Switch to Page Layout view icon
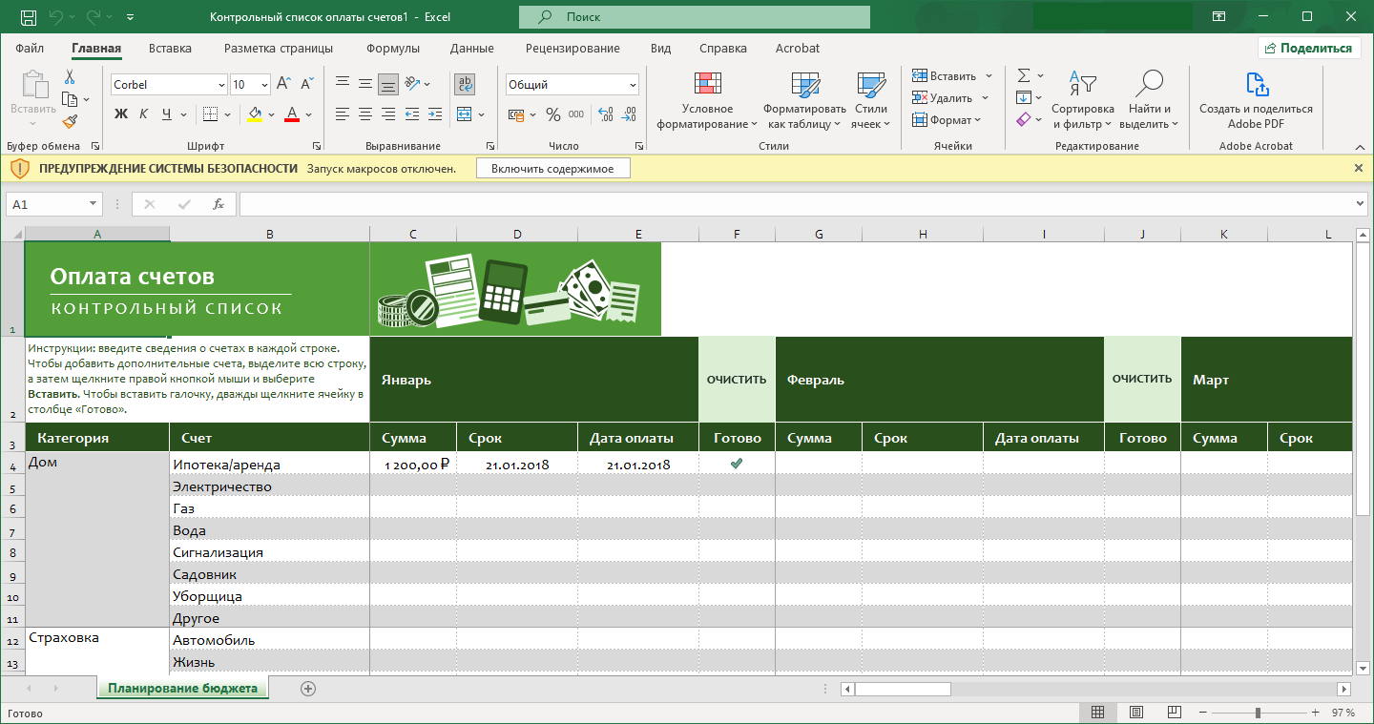The width and height of the screenshot is (1374, 724). click(1135, 713)
